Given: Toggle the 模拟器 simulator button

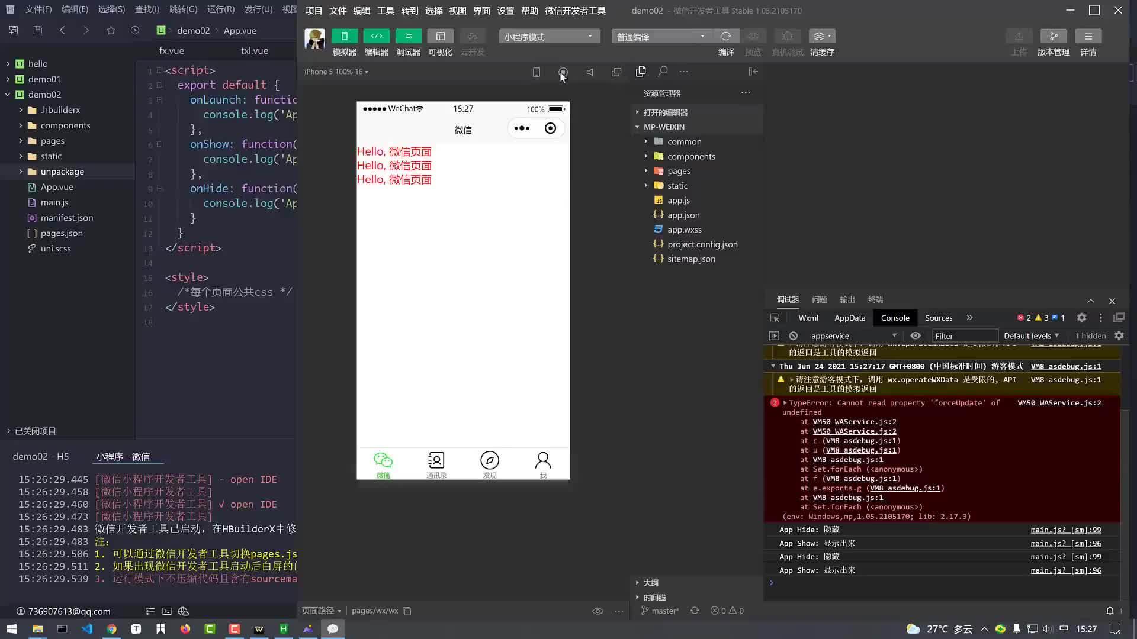Looking at the screenshot, I should click(x=344, y=36).
